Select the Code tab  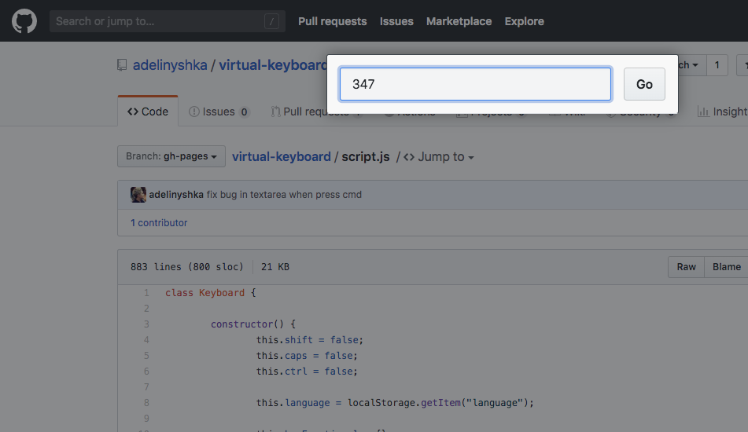click(148, 111)
